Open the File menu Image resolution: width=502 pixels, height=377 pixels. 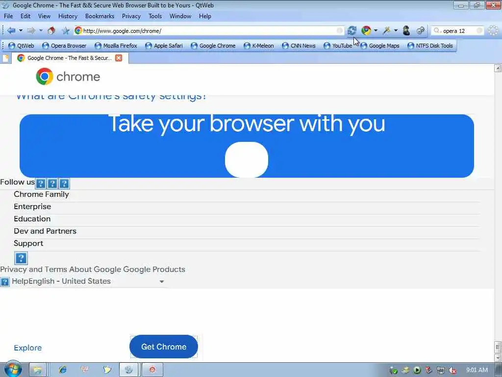tap(8, 16)
